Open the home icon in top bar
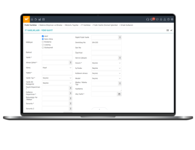Screen dimensions: 195x150 (x=32, y=19)
